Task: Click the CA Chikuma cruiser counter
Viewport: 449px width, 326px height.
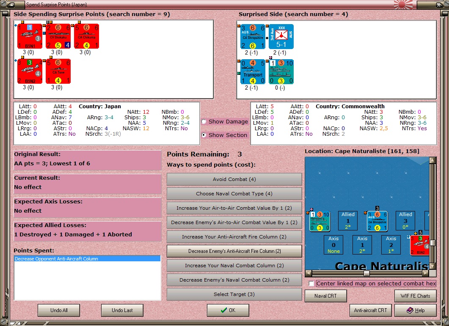Action: (86, 36)
